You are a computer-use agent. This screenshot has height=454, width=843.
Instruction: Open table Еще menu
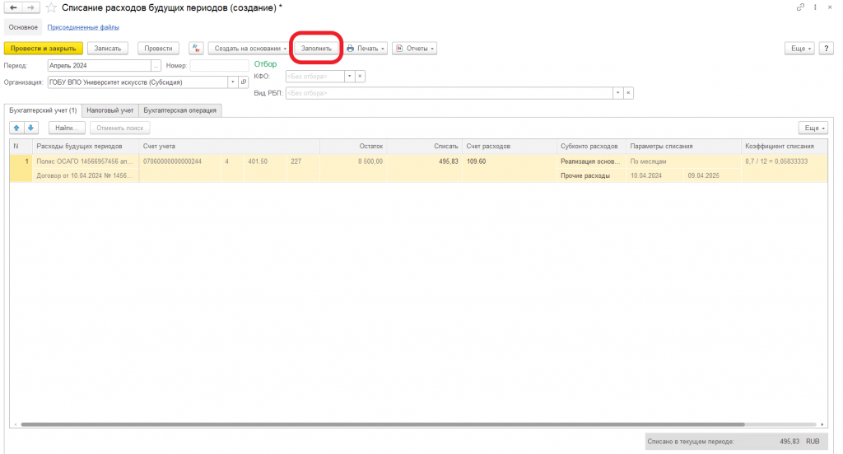click(x=813, y=128)
